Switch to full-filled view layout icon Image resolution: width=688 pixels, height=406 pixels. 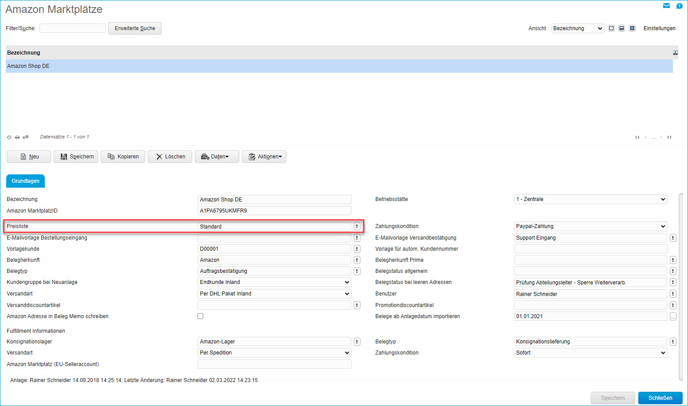tap(633, 28)
